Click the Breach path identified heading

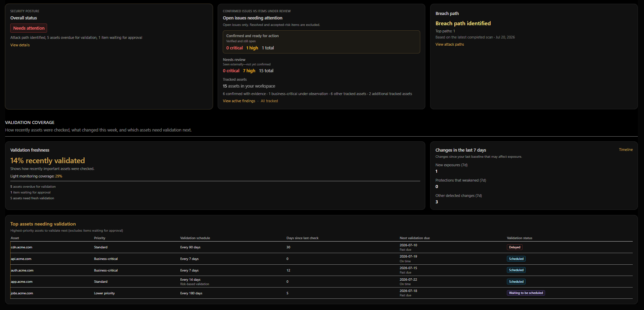(463, 23)
